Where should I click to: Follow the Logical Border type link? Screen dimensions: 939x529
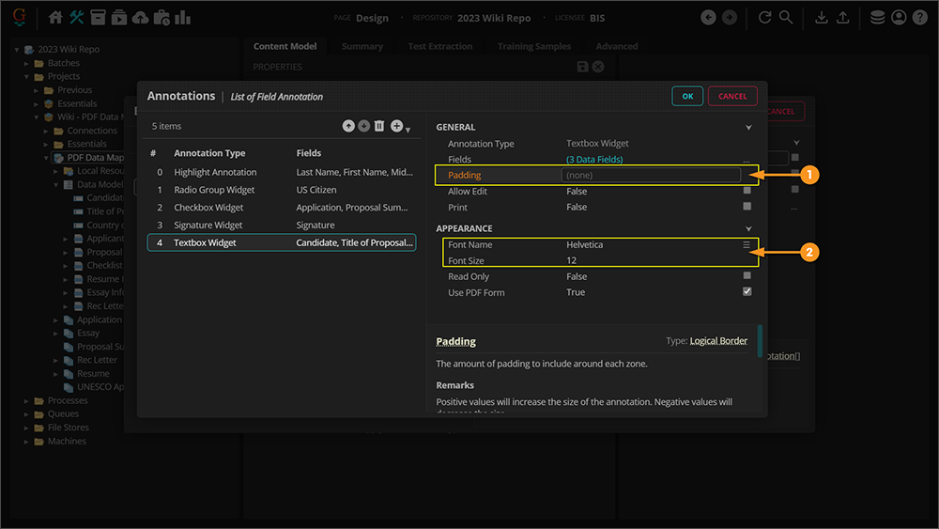(x=718, y=341)
